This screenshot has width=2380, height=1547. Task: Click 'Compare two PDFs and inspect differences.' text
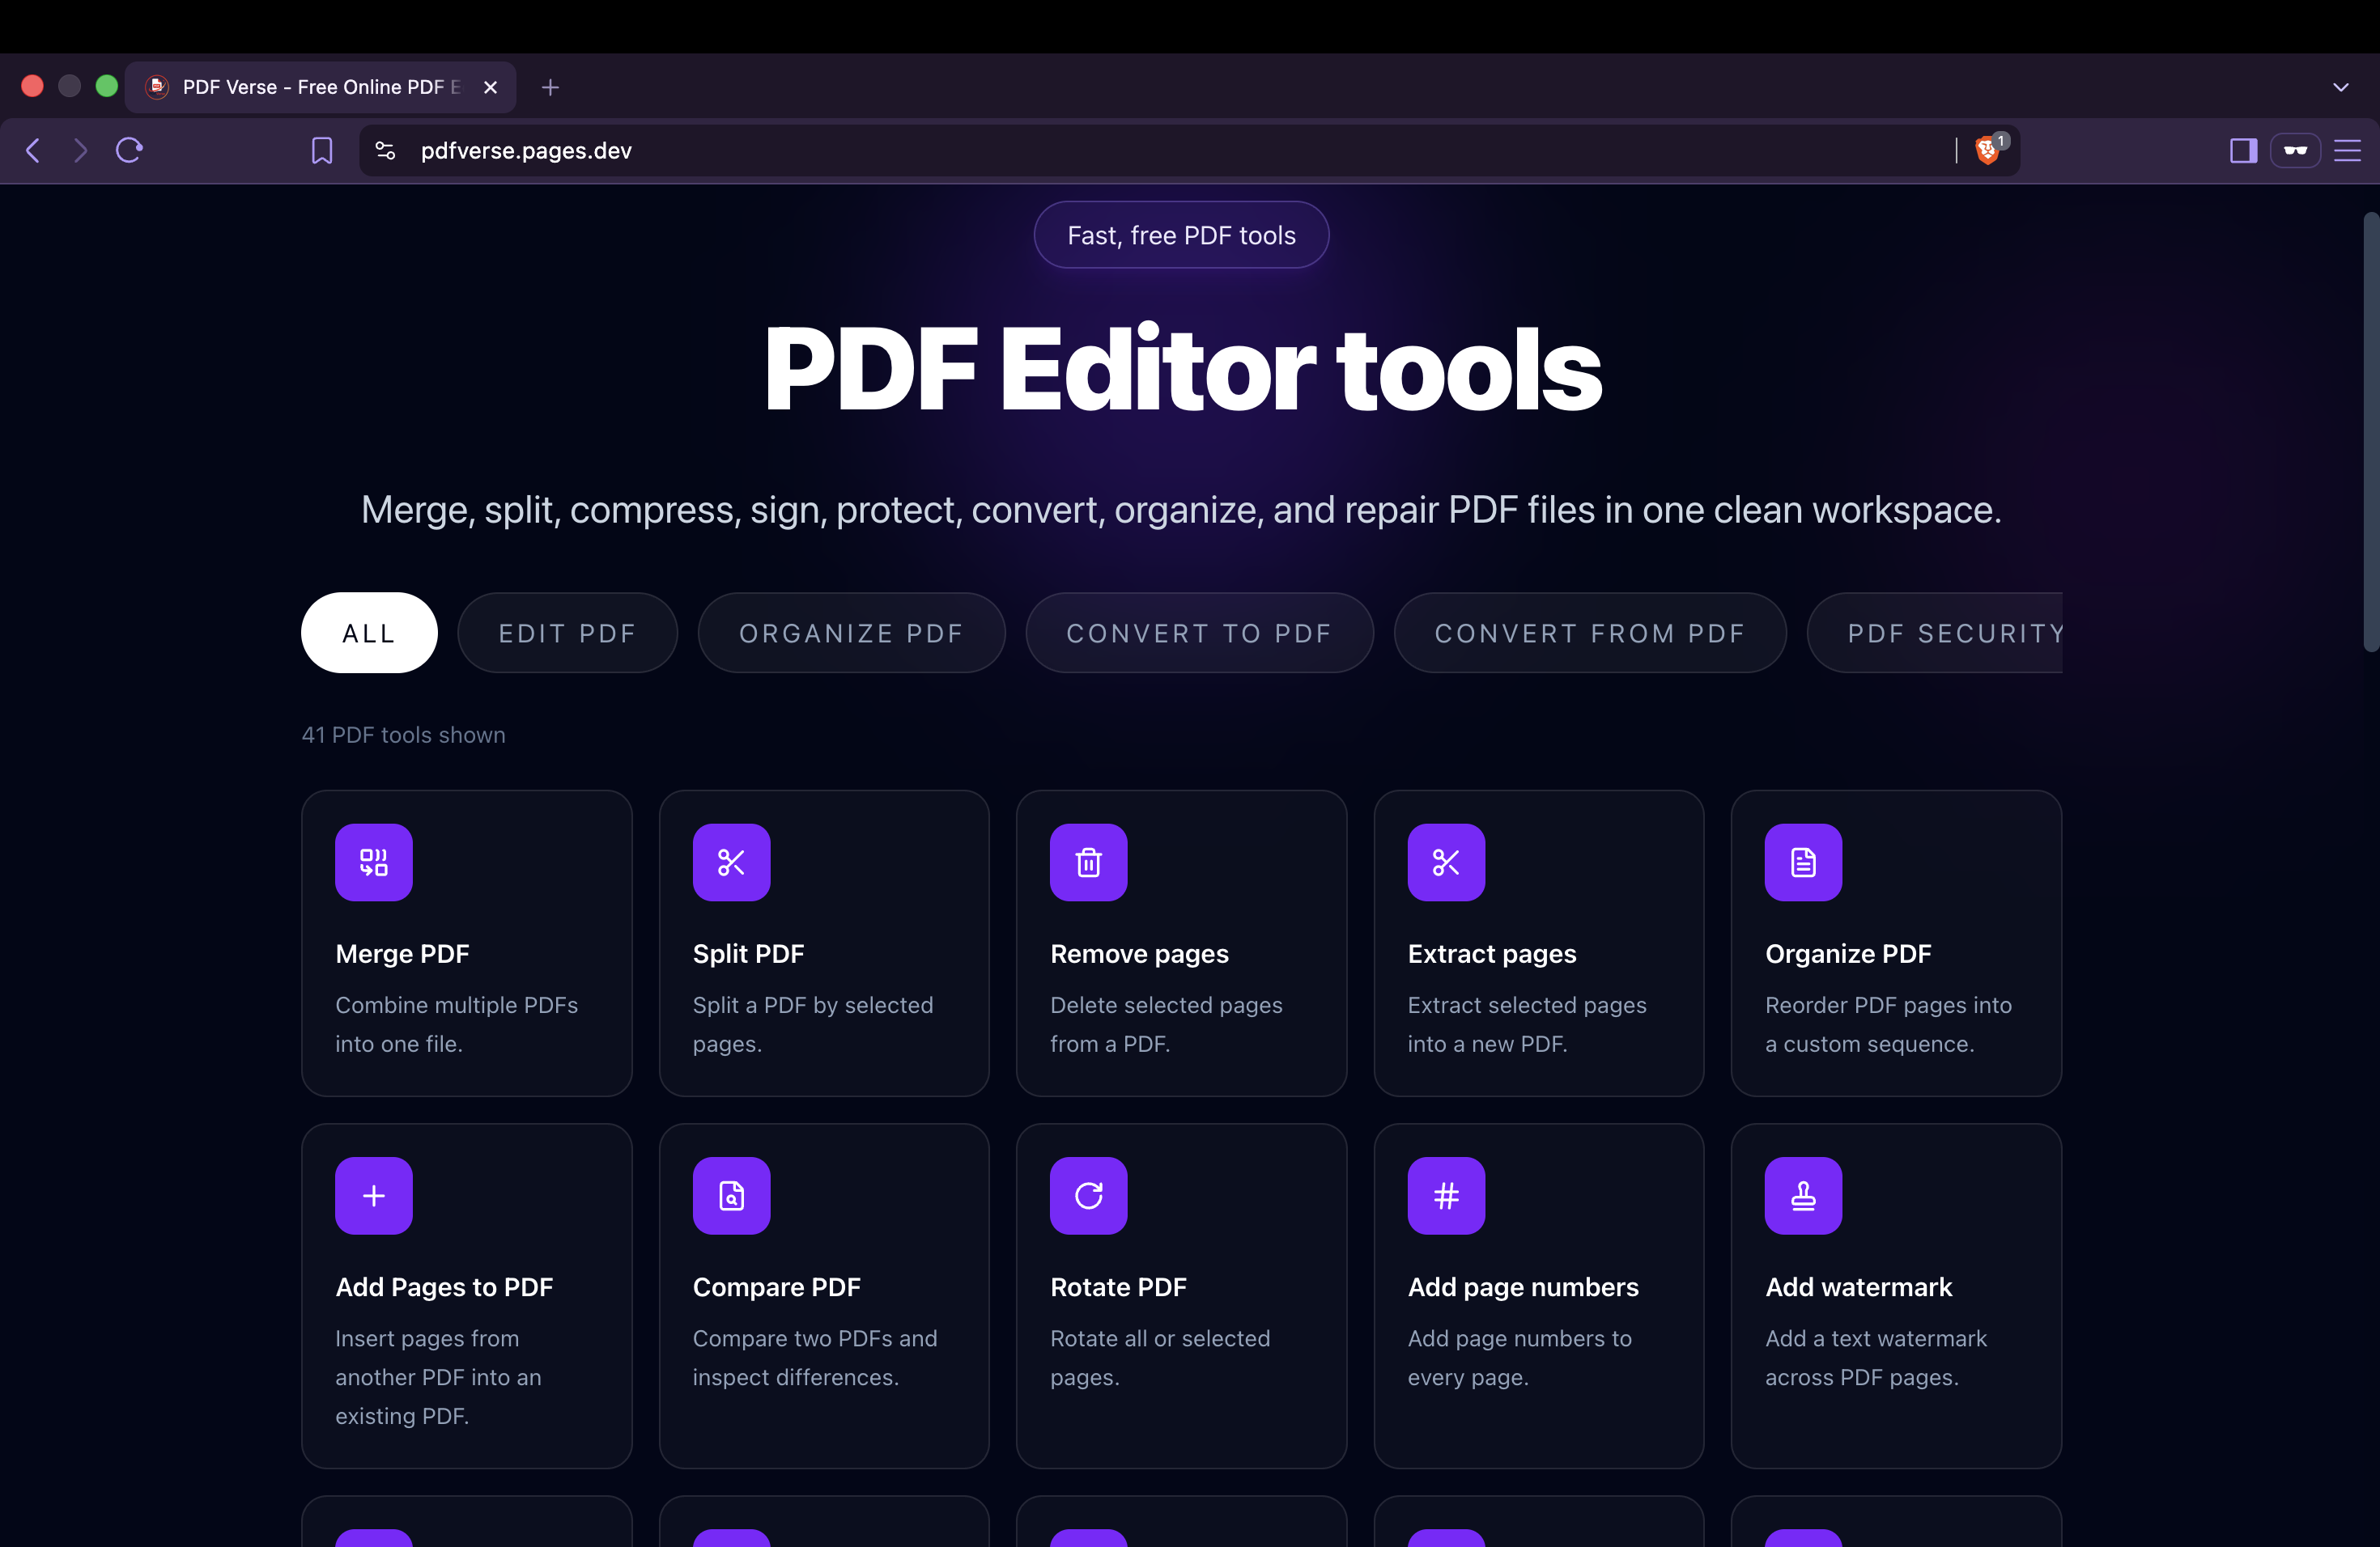[x=815, y=1357]
